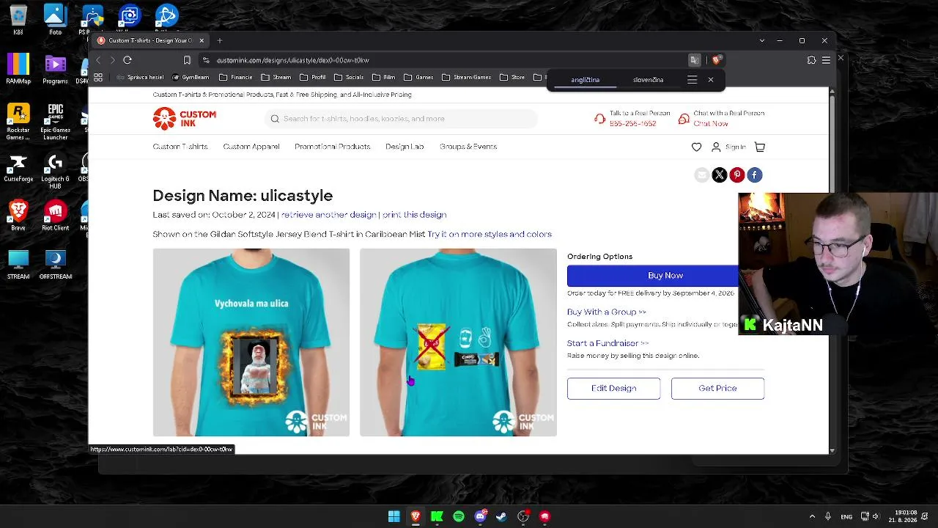Open the Stream bookmarks folder
938x528 pixels.
point(276,77)
